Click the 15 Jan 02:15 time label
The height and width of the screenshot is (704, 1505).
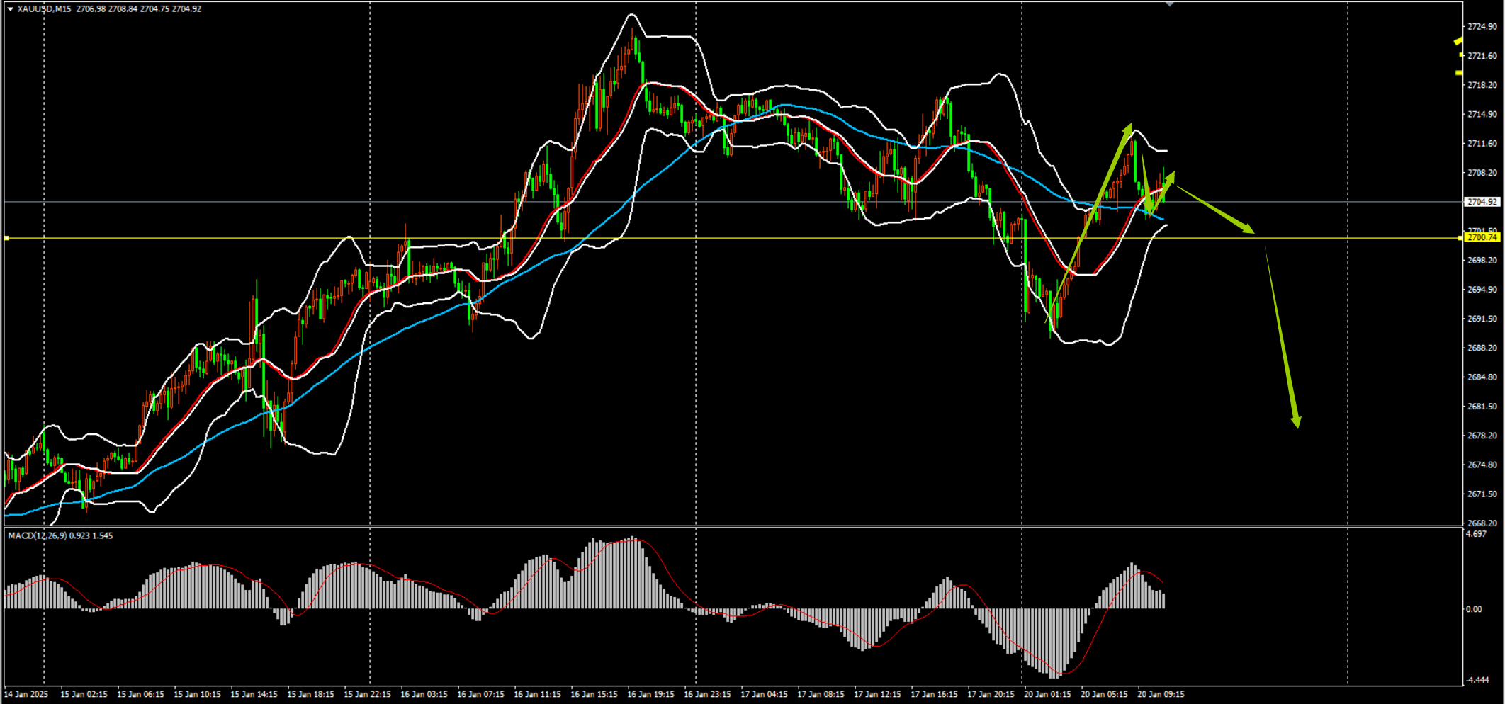pyautogui.click(x=84, y=694)
